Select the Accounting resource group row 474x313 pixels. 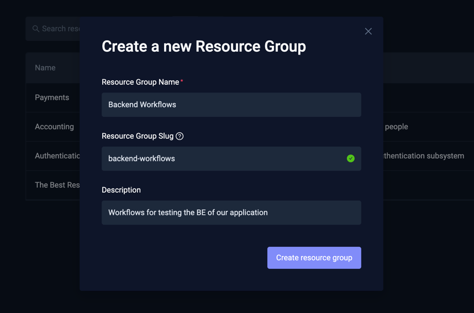[x=54, y=127]
